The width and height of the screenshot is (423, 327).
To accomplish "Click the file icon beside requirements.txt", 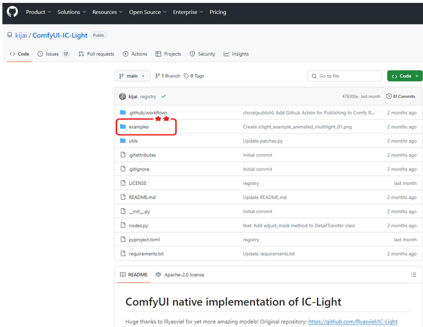I will (x=123, y=254).
